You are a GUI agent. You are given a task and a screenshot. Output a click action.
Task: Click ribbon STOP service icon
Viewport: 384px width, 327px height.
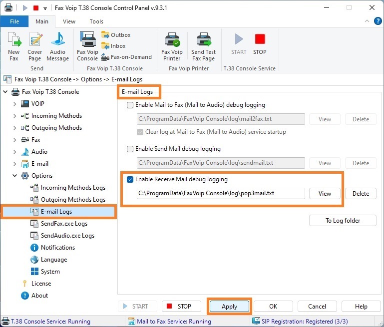point(260,44)
